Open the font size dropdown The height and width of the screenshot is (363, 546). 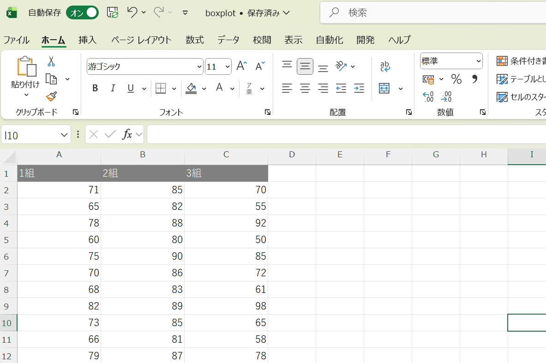(x=227, y=66)
